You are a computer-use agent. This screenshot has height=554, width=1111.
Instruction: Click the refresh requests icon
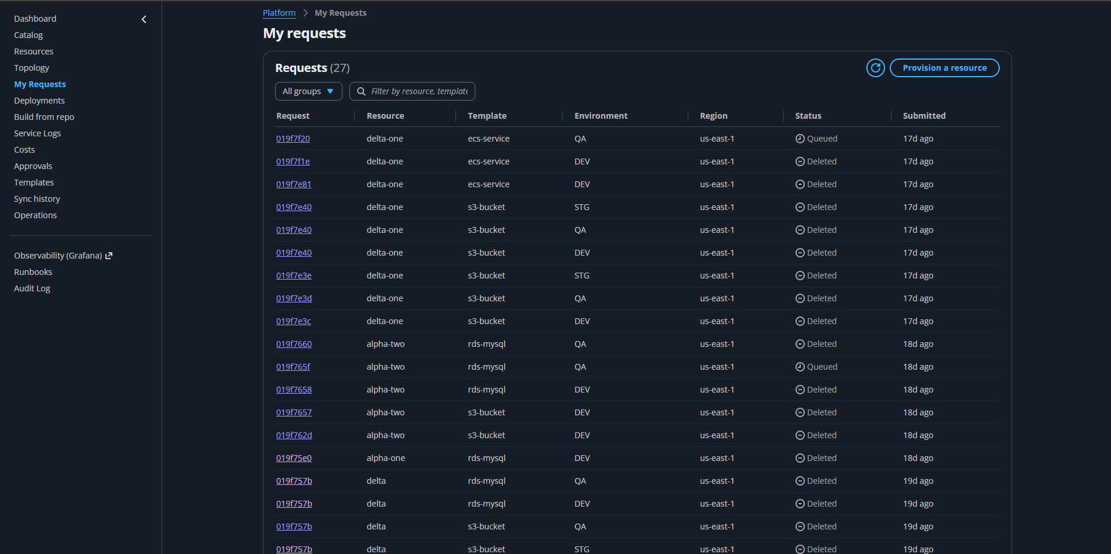coord(875,68)
